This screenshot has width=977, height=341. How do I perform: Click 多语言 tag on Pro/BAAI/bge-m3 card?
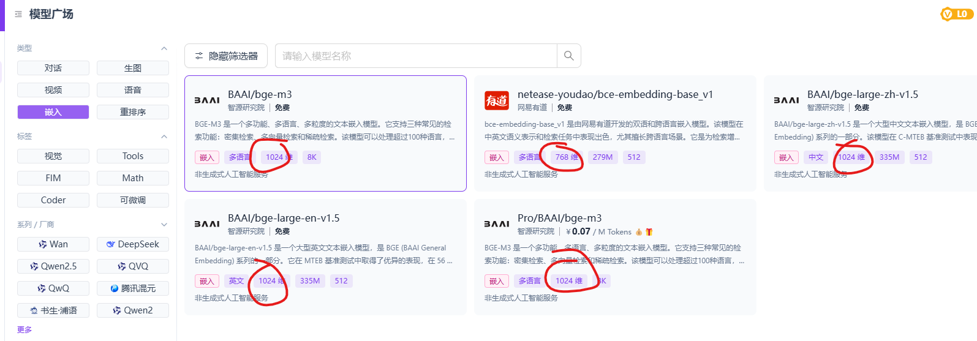(x=530, y=281)
